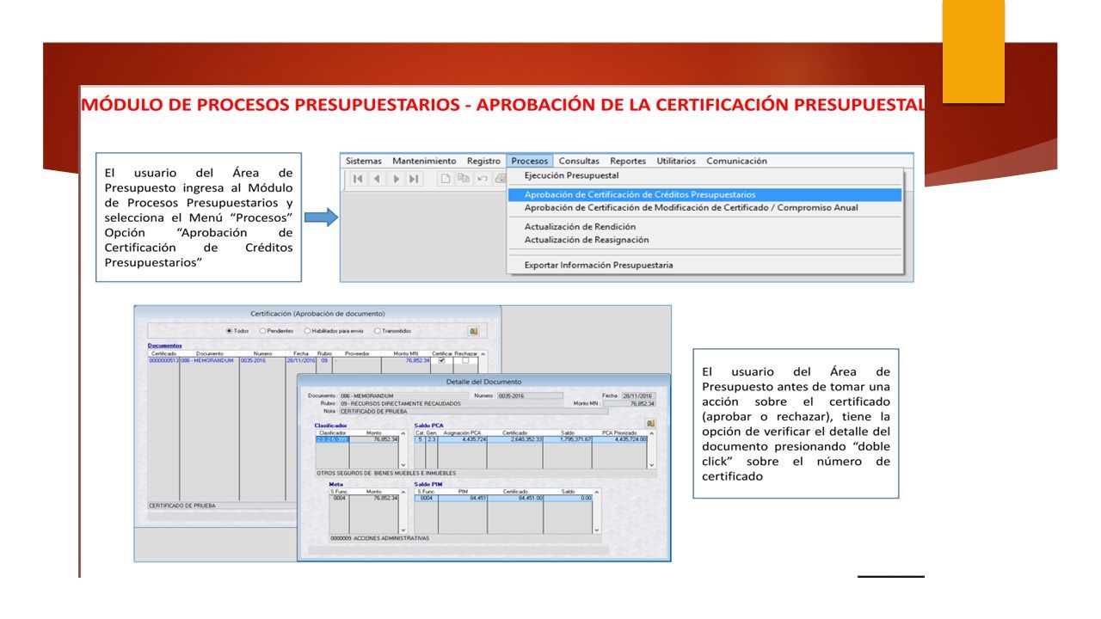This screenshot has width=1101, height=619.
Task: Click the new document toolbar icon
Action: (446, 179)
